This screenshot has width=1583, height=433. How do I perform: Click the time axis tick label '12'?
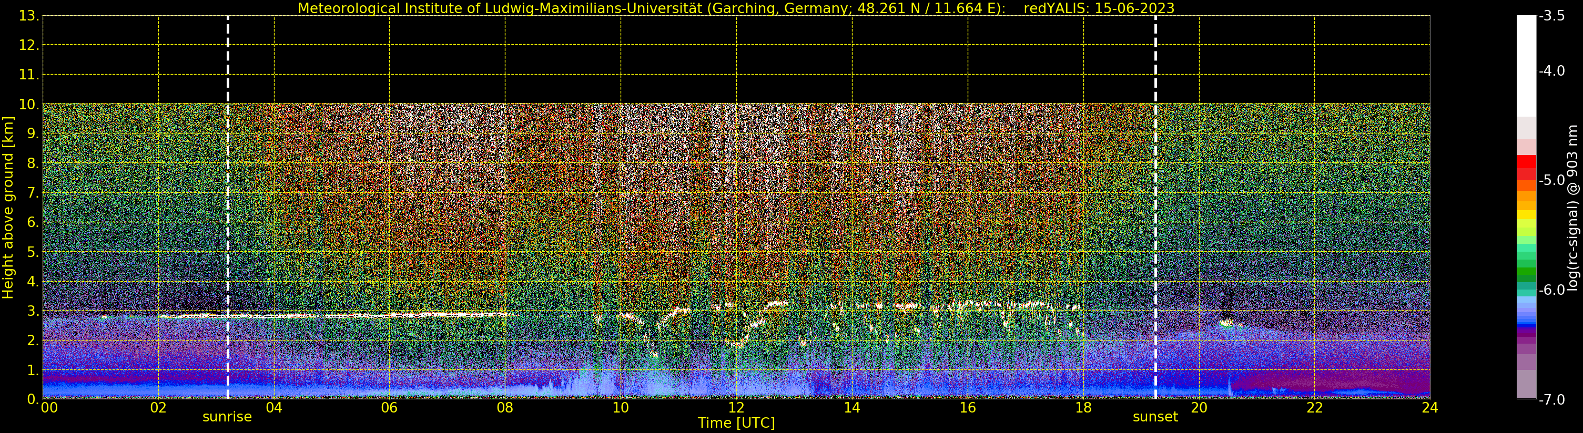click(x=736, y=408)
